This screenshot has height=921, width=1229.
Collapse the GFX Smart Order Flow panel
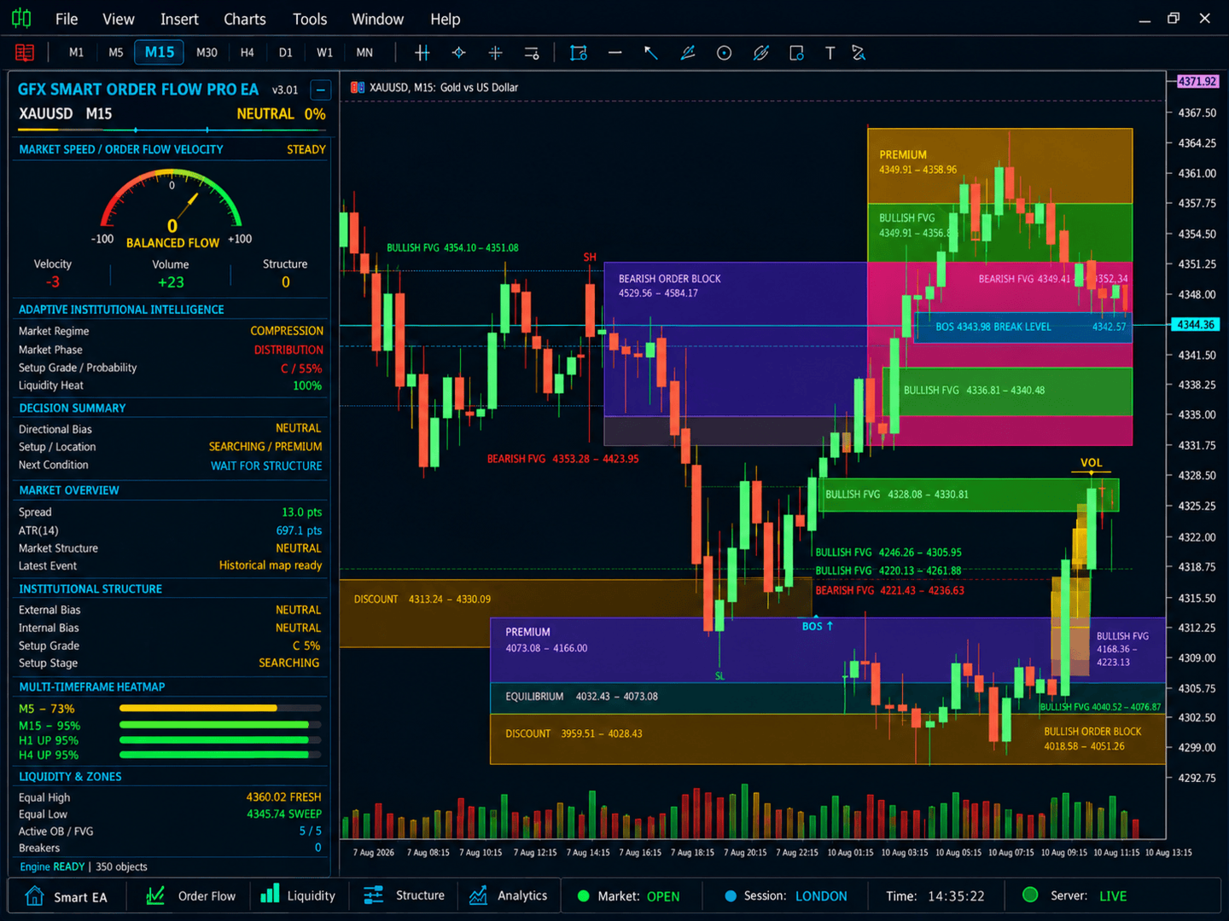pyautogui.click(x=321, y=90)
